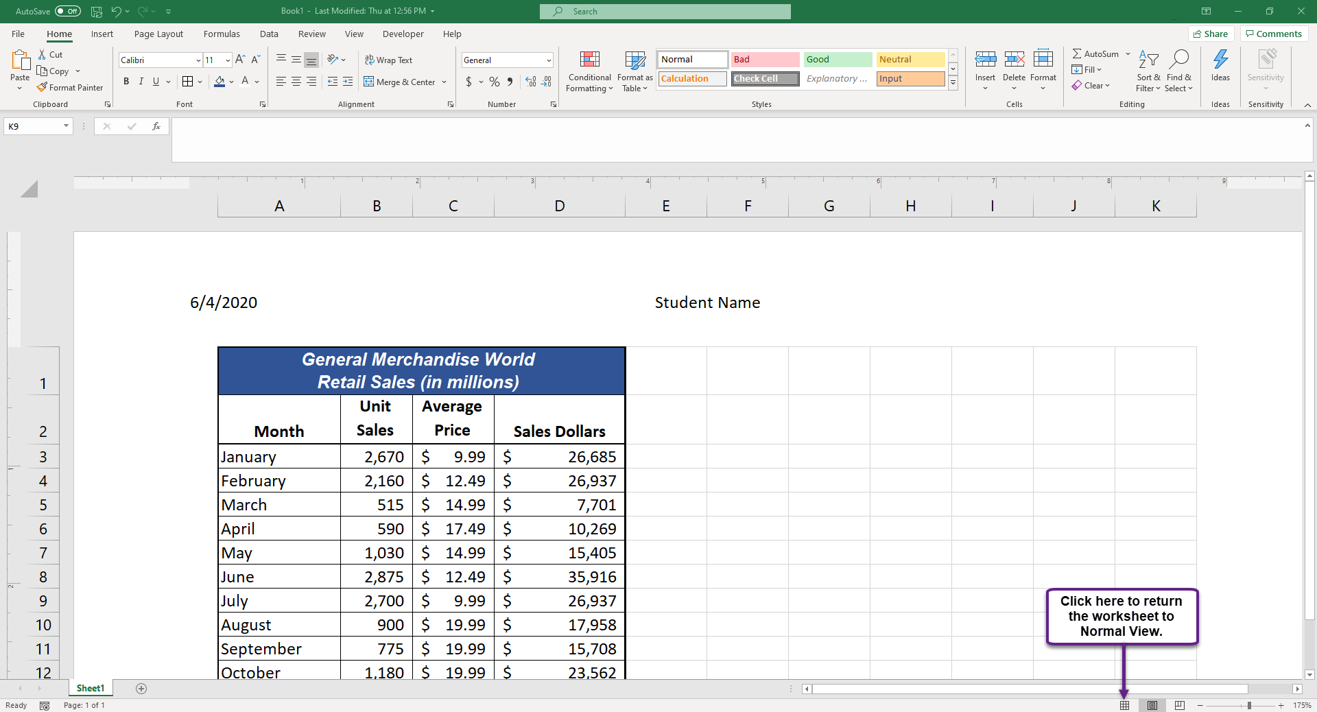Click Merge & Center
The image size is (1317, 712).
[x=400, y=82]
